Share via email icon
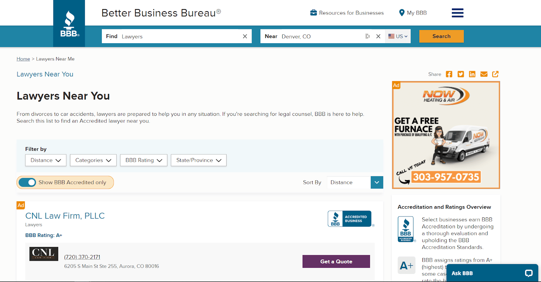 (x=484, y=74)
